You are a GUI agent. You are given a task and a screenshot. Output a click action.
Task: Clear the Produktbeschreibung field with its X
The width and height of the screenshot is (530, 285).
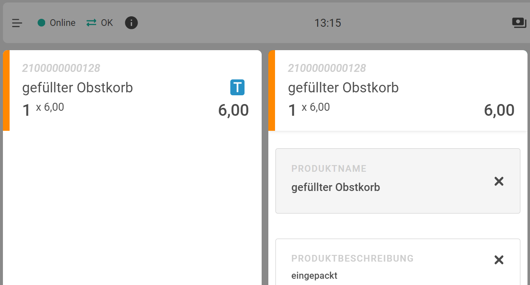point(499,260)
